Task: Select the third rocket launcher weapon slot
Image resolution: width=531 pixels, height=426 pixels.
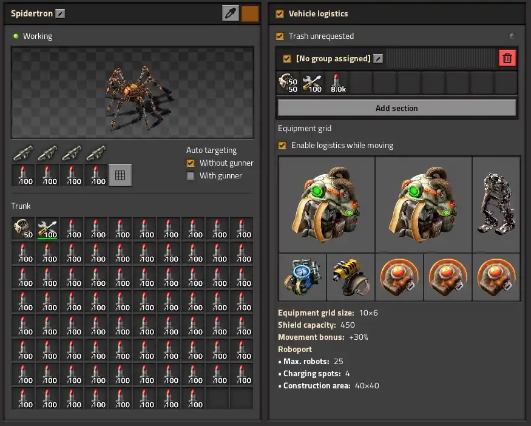Action: tap(72, 153)
